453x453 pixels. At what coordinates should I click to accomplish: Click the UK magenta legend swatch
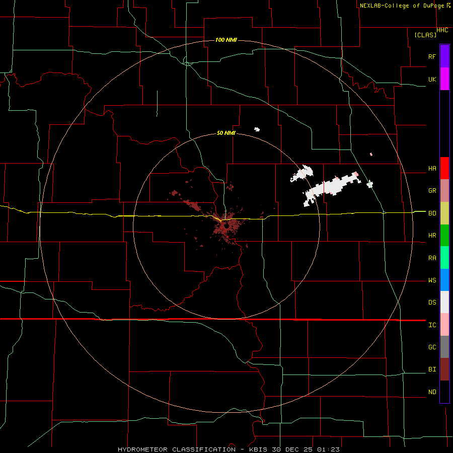(444, 79)
